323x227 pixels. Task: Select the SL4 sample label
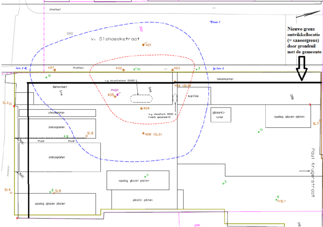[7, 190]
